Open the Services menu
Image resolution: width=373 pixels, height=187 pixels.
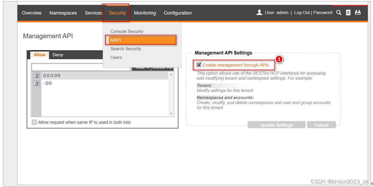click(94, 13)
